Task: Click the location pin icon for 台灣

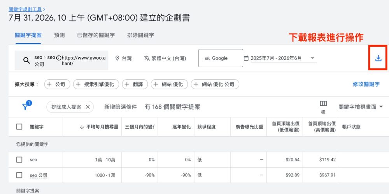Action: click(117, 58)
